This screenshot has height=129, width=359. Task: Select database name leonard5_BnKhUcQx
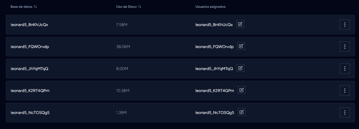tap(29, 25)
